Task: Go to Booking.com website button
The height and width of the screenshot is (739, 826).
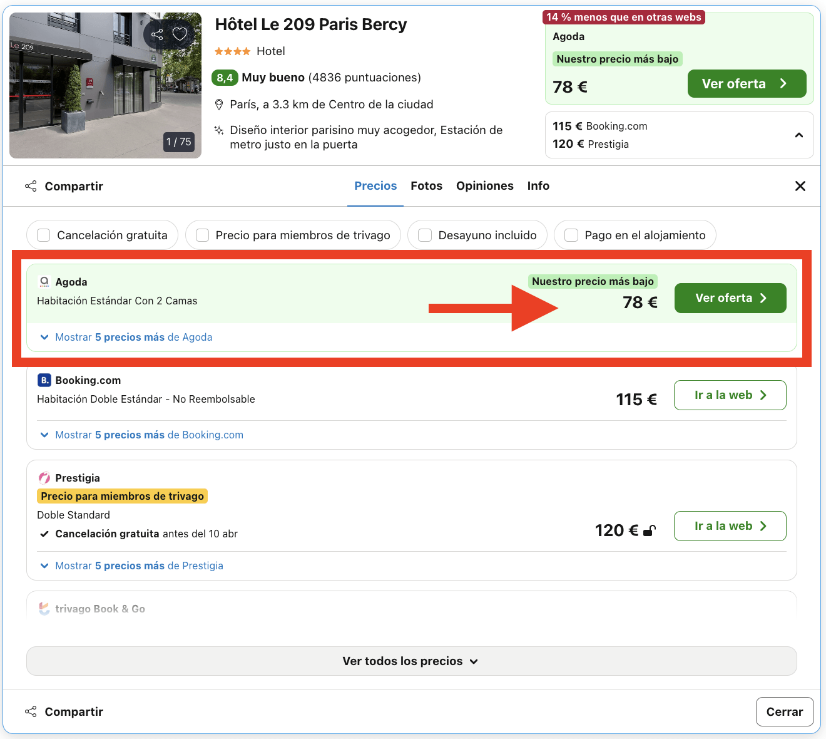Action: click(730, 395)
